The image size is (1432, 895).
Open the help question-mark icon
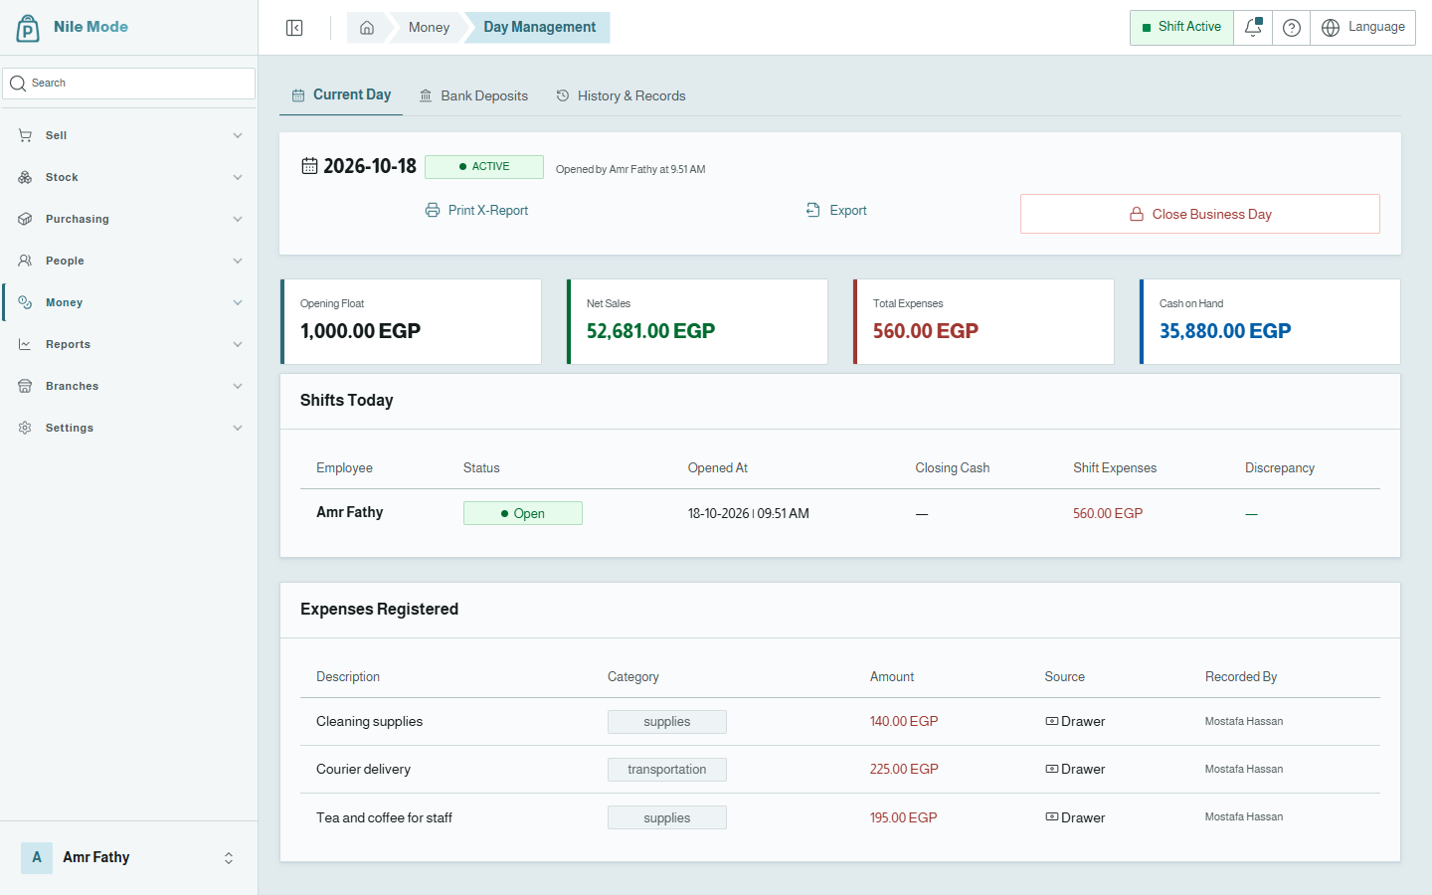pos(1292,28)
